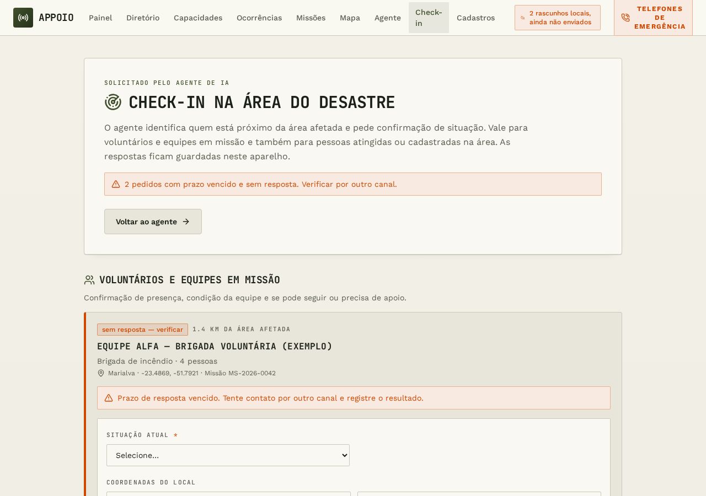Open the Ocorrências page
The image size is (706, 496).
259,18
